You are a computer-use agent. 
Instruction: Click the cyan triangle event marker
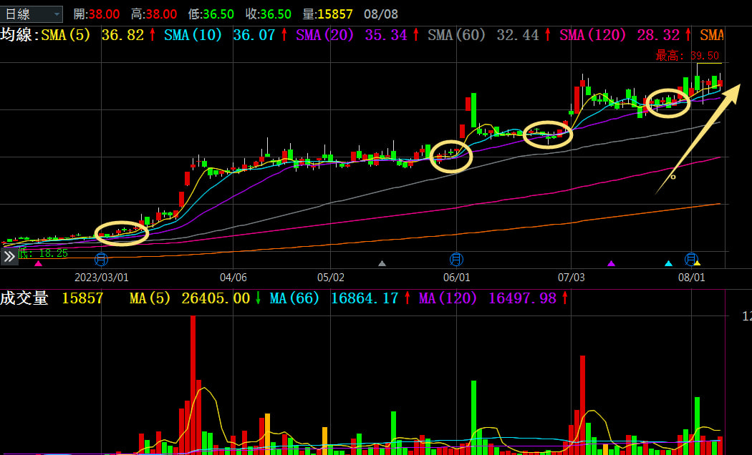[668, 263]
